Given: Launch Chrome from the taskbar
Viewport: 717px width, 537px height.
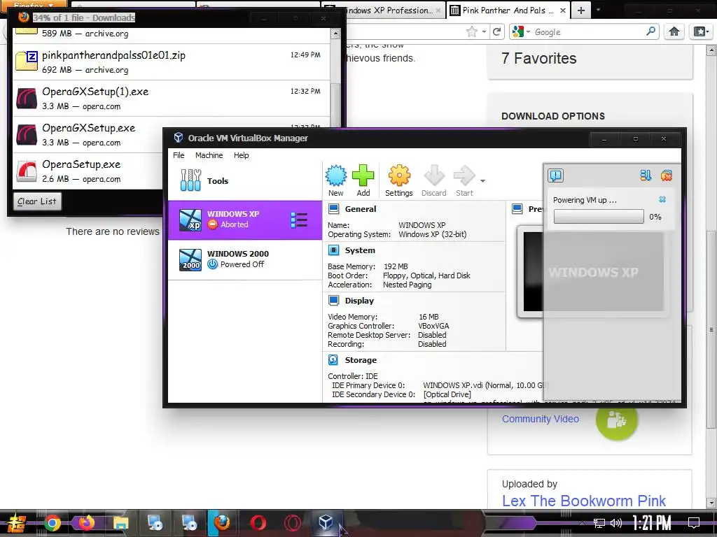Looking at the screenshot, I should [x=52, y=523].
